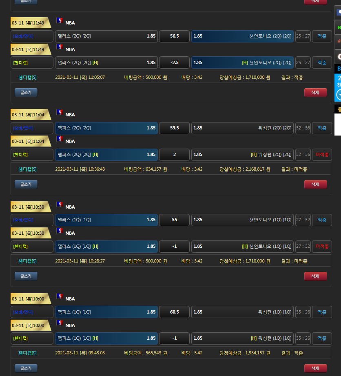This screenshot has height=376, width=341.
Task: Click the NBA flag icon above the 11:49 handicap bet
Action: pyautogui.click(x=60, y=47)
